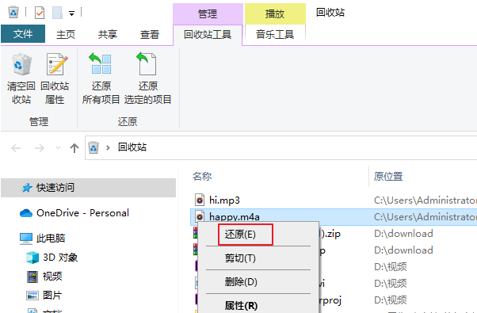Open the recent locations dropdown arrow

click(58, 148)
